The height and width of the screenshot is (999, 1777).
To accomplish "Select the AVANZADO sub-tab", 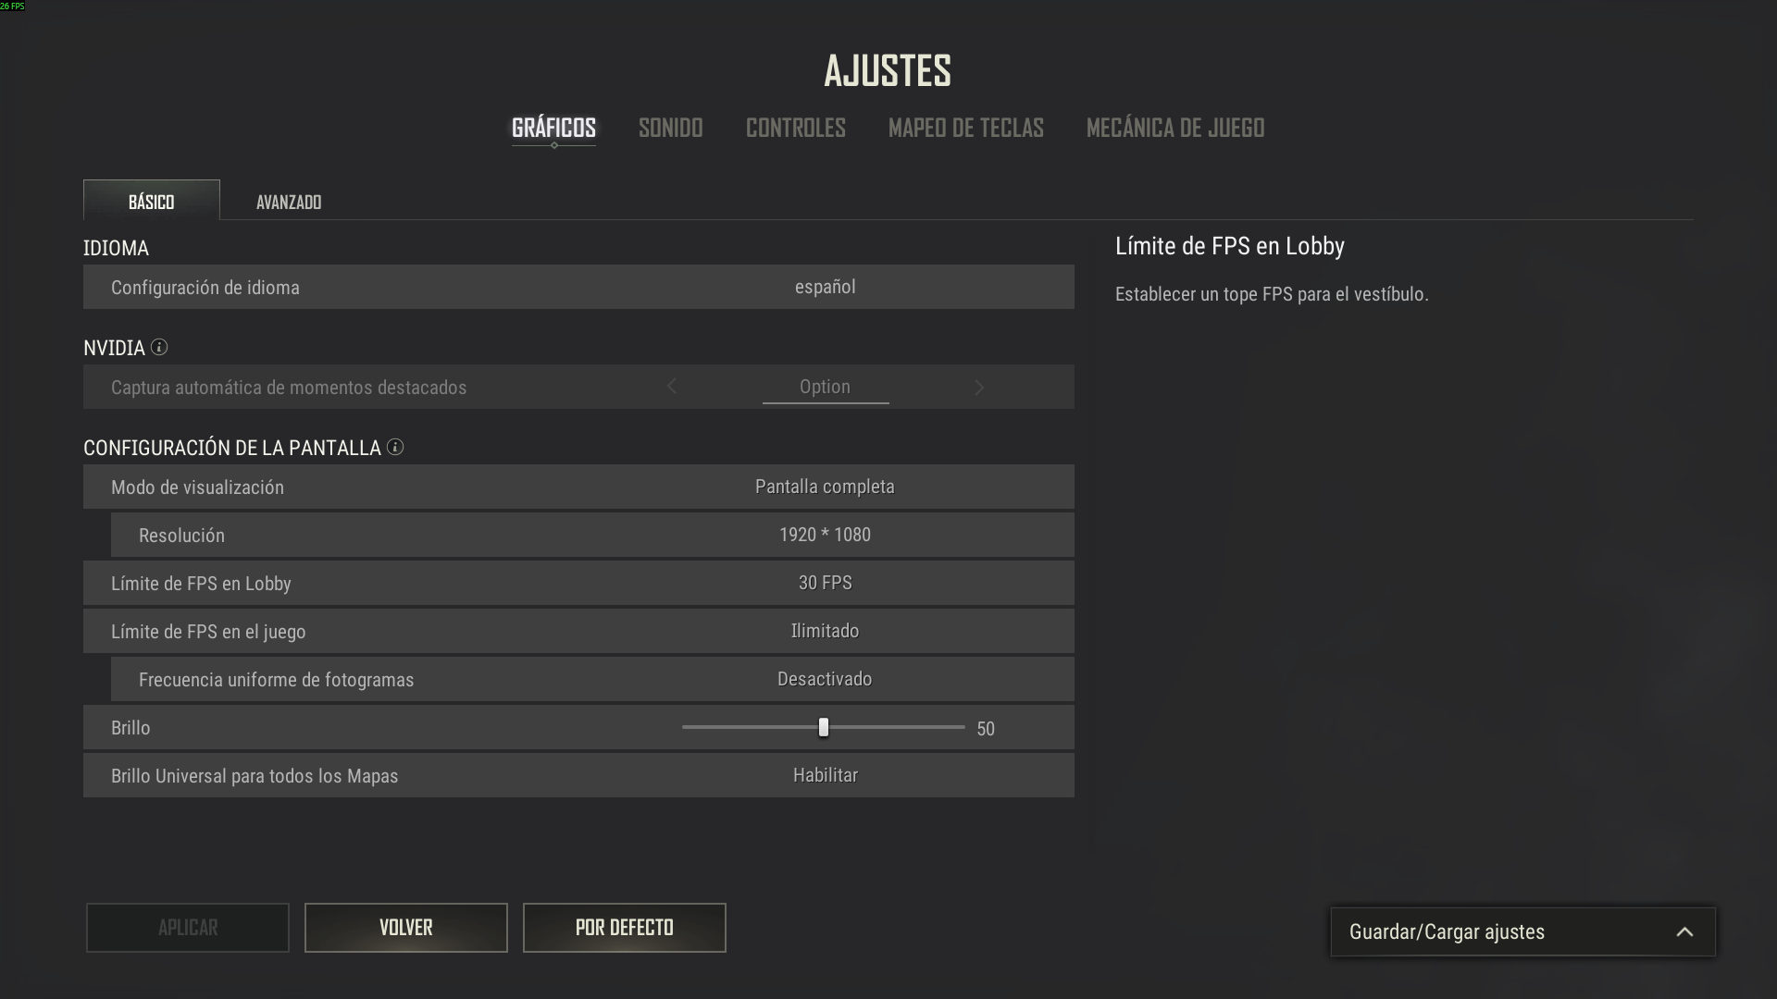I will click(x=289, y=202).
